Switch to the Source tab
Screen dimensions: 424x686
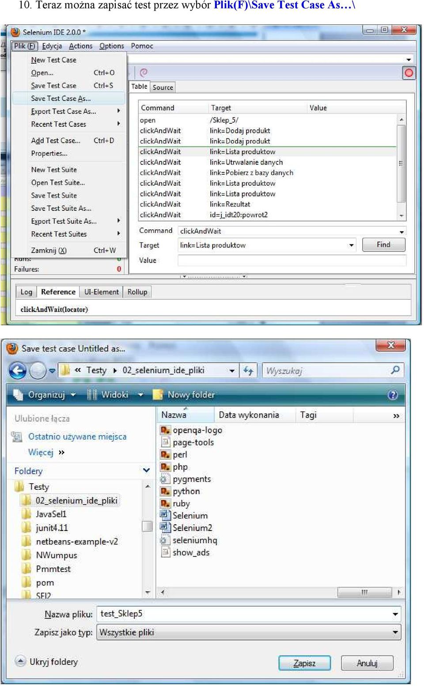163,88
